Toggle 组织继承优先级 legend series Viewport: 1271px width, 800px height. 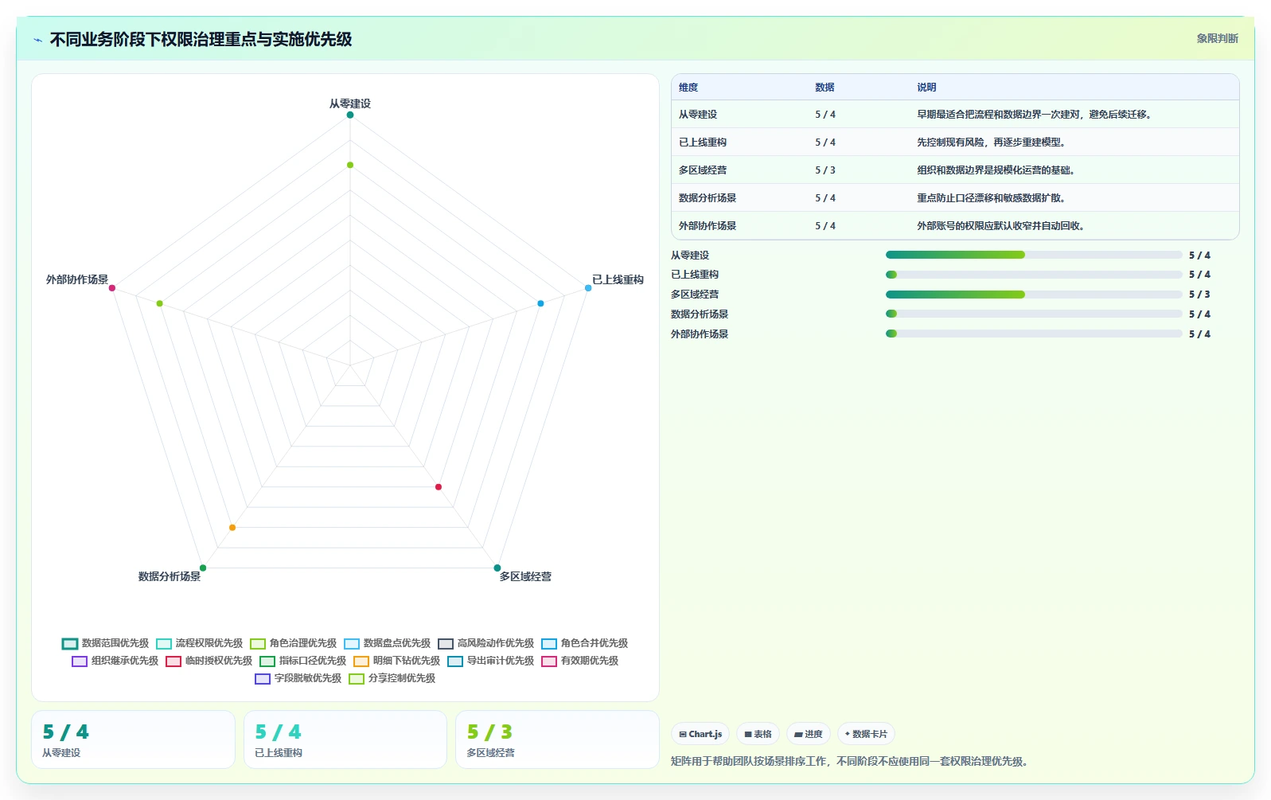click(x=115, y=661)
